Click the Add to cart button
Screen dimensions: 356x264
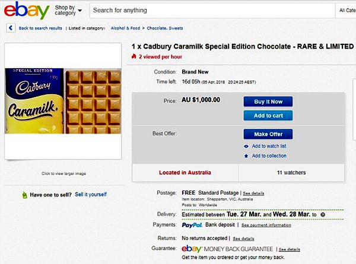268,115
